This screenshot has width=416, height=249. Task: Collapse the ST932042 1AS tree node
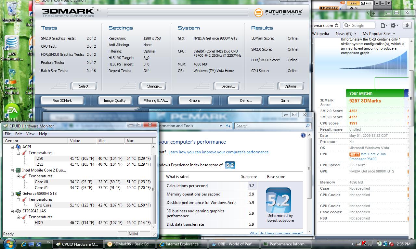coord(13,211)
